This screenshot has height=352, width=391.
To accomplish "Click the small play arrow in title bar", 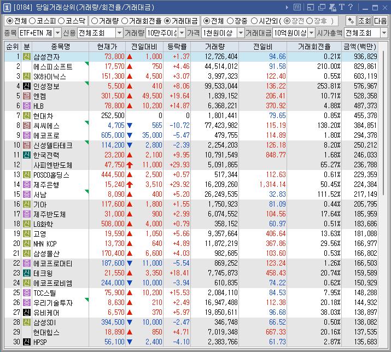I will coord(287,8).
